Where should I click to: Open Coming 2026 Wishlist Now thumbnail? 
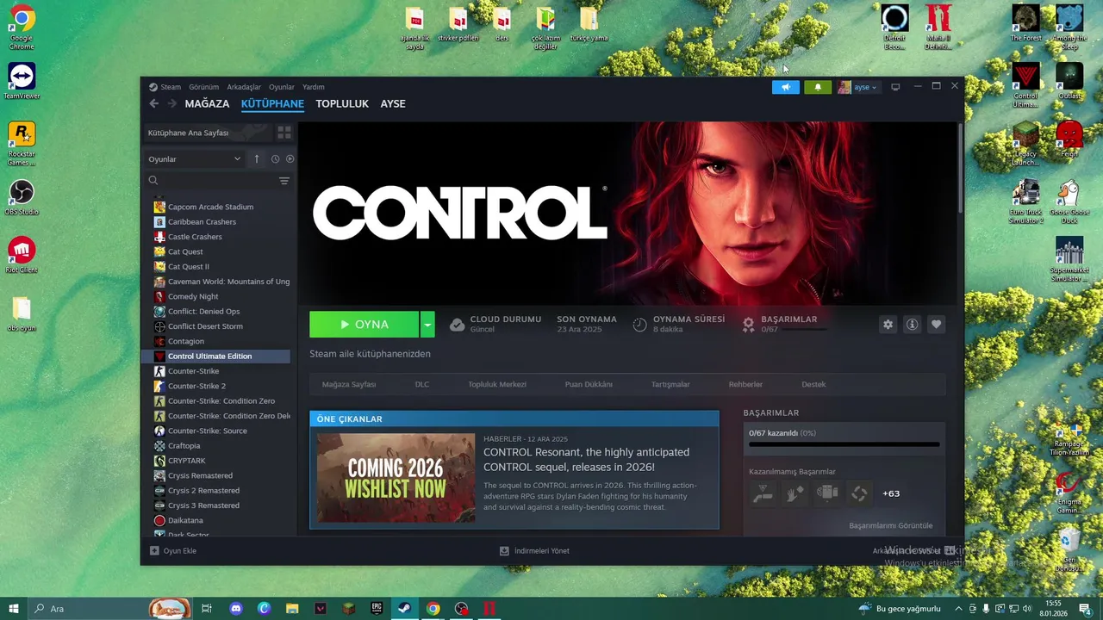tap(396, 478)
